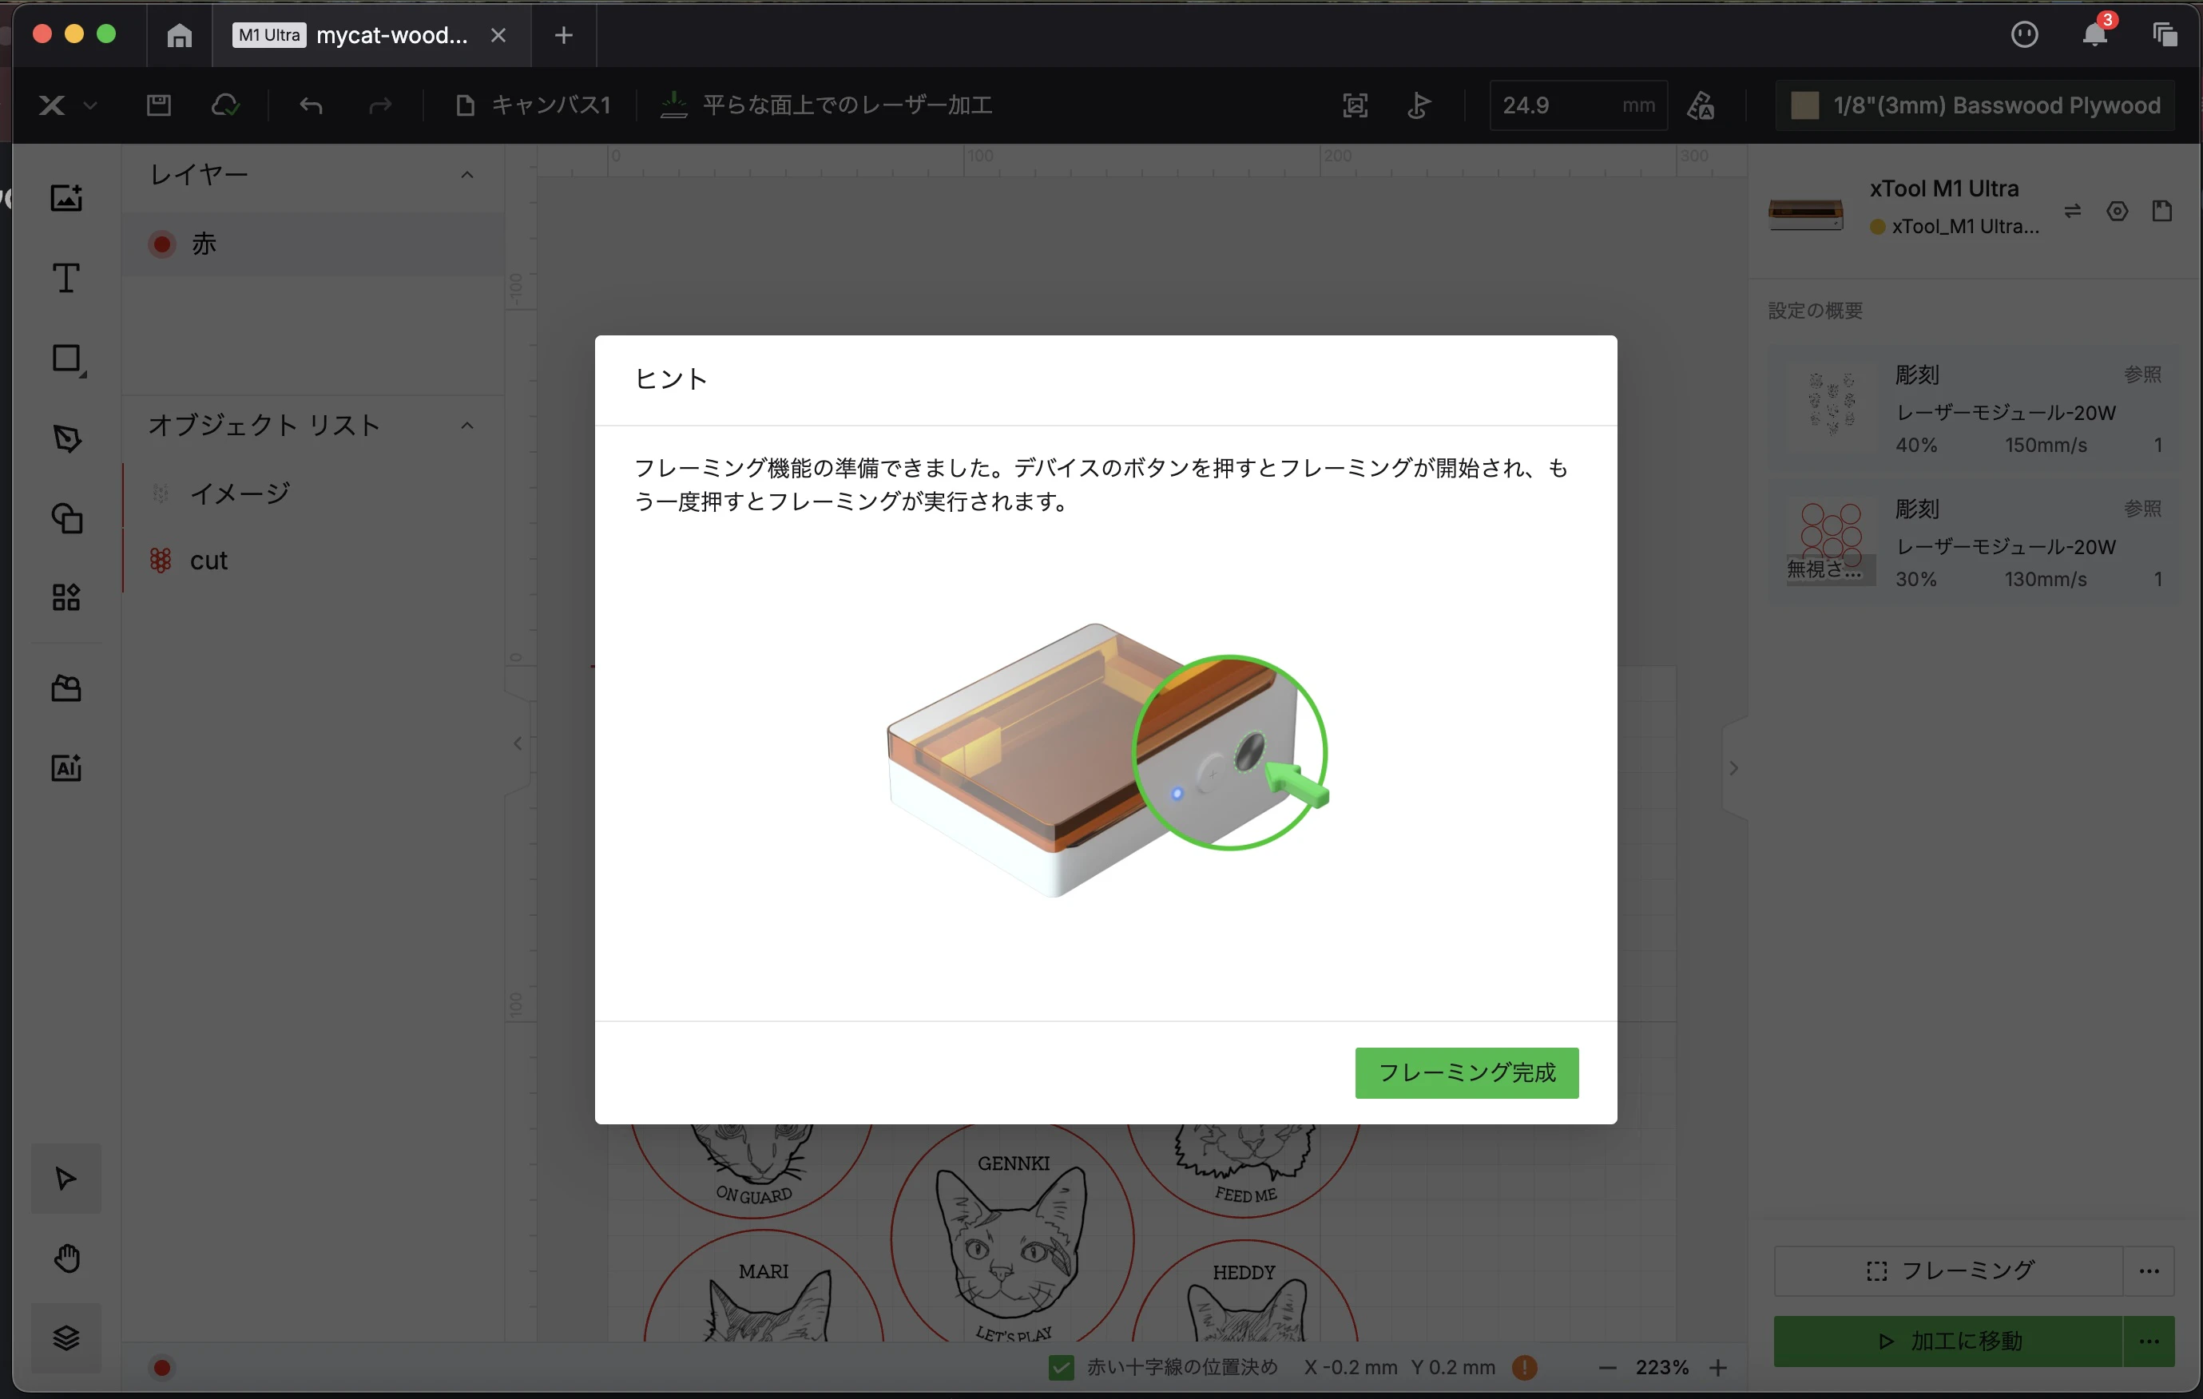Select the 赤 layer
Viewport: 2203px width, 1399px height.
pyautogui.click(x=313, y=244)
